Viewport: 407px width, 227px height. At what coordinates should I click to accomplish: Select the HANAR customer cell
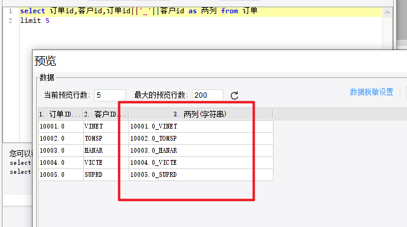click(106, 150)
